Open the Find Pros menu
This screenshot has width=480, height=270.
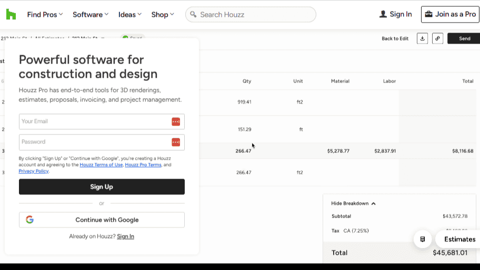(45, 14)
